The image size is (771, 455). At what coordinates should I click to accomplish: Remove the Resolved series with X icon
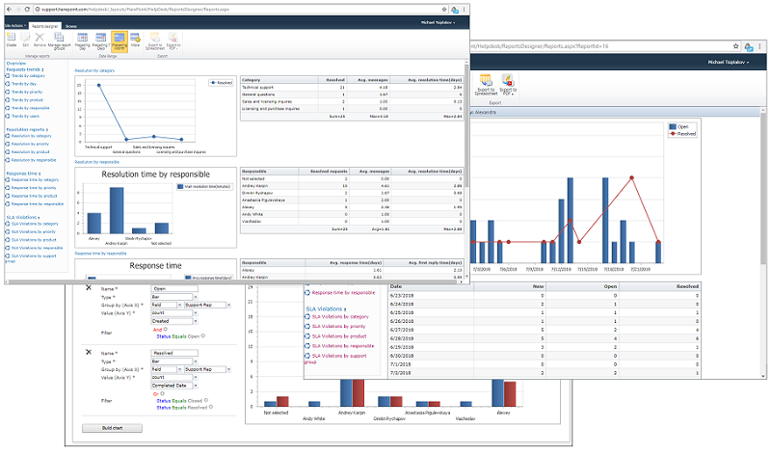coord(89,352)
